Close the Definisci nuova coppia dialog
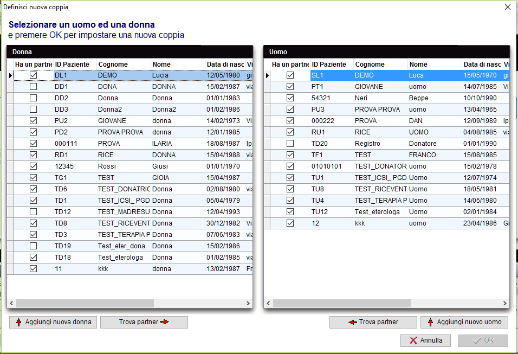This screenshot has height=354, width=518. (508, 7)
